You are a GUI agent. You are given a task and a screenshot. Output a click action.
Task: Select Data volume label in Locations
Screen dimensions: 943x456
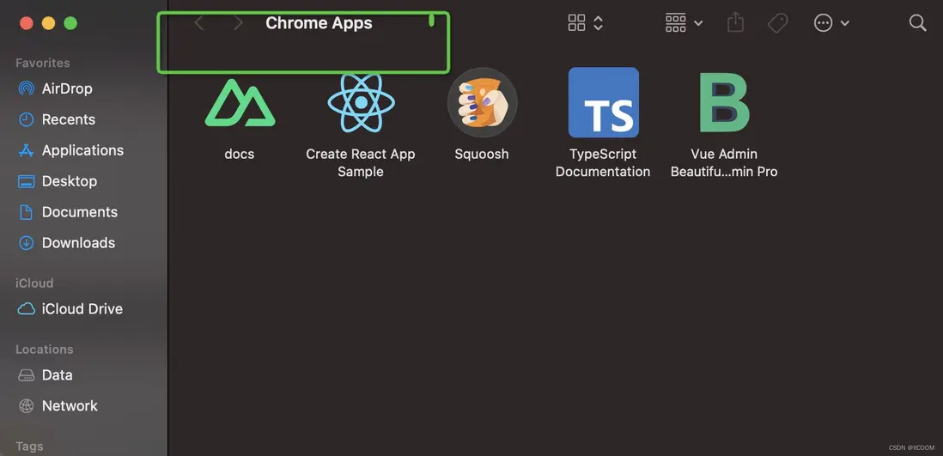[58, 375]
